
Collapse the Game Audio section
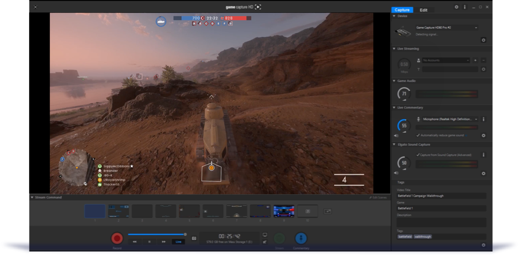394,81
